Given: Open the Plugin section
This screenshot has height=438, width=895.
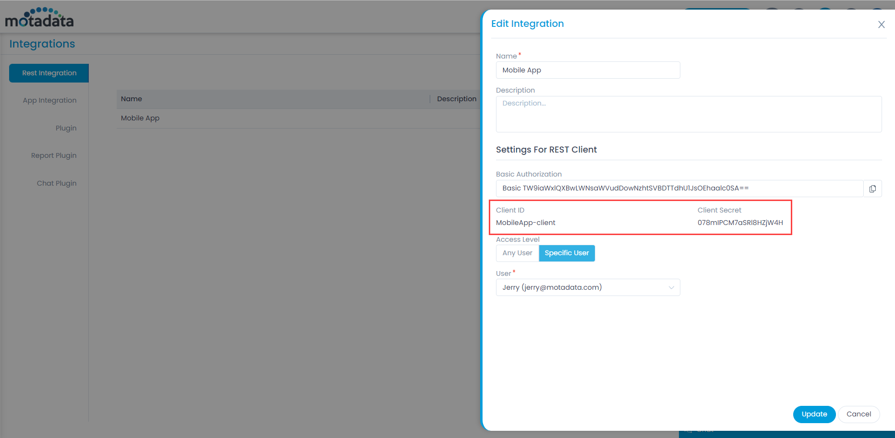Looking at the screenshot, I should click(66, 128).
